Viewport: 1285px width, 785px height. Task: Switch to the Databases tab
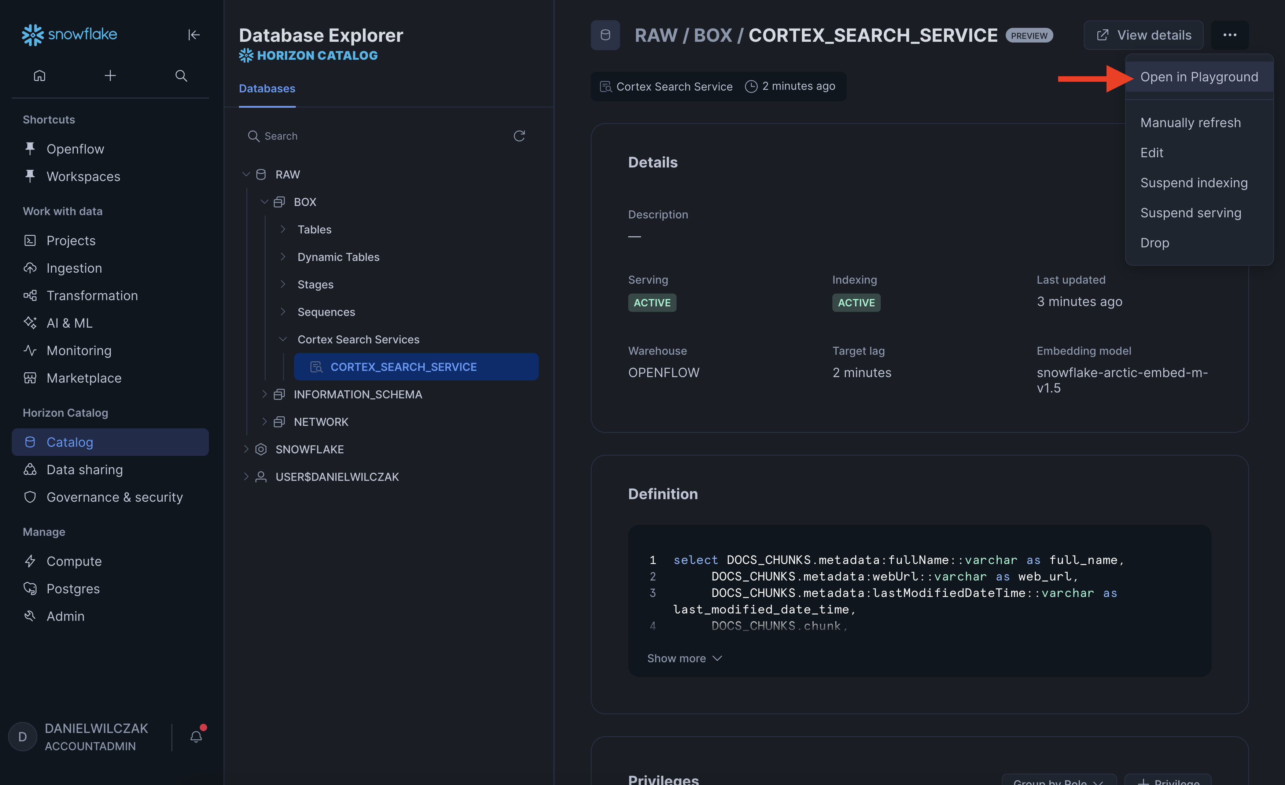point(267,89)
